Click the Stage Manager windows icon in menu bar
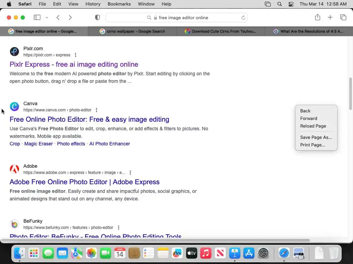This screenshot has height=264, width=353. tap(268, 4)
